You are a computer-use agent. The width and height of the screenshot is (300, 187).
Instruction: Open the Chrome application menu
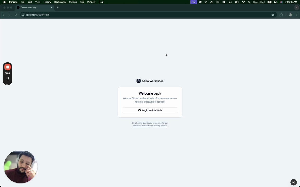tap(13, 2)
